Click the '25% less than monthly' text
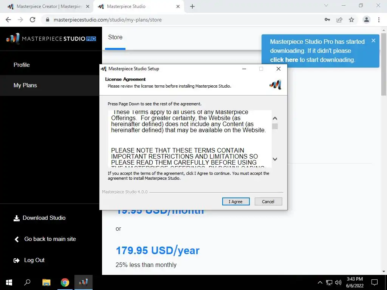Image resolution: width=387 pixels, height=290 pixels. pos(146,265)
